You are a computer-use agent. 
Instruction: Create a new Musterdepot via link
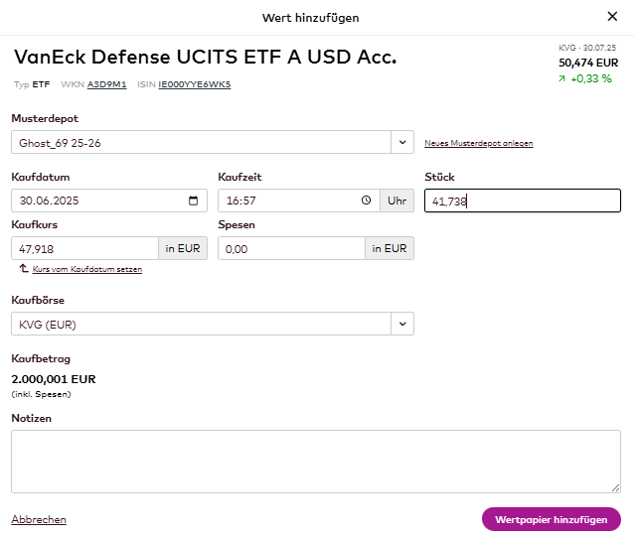(x=478, y=144)
